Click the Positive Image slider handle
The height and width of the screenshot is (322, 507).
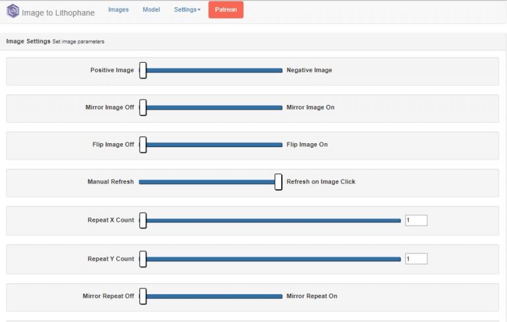(x=143, y=71)
